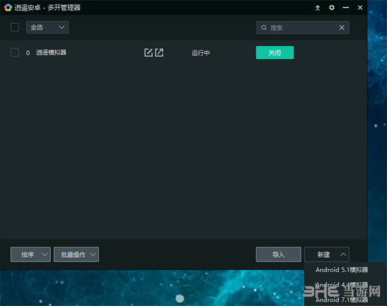Click into the 搜索 input field

pyautogui.click(x=303, y=28)
